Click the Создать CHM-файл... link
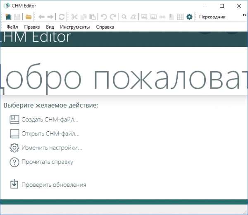248x215 pixels. [50, 120]
